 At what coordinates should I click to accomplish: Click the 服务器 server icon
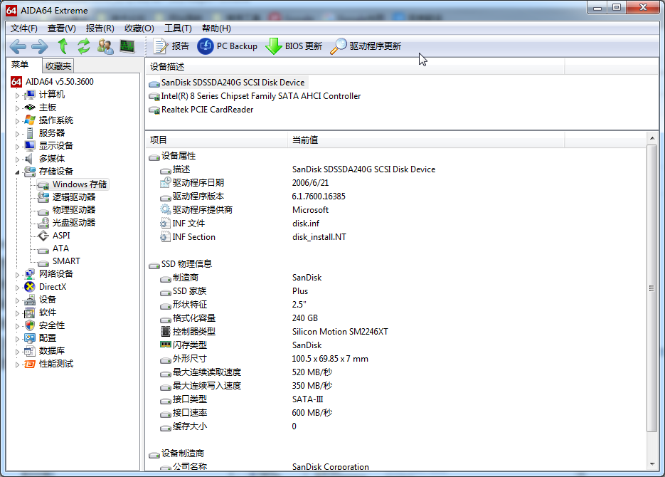pos(30,133)
